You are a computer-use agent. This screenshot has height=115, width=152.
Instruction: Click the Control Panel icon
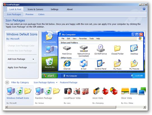click(100, 63)
